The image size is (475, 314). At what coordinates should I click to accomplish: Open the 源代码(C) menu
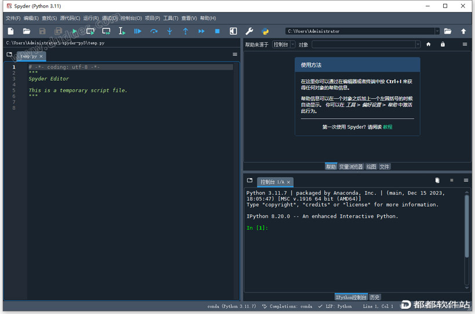pos(70,18)
